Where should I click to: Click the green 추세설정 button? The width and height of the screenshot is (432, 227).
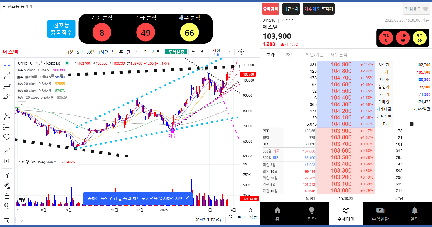(x=176, y=52)
